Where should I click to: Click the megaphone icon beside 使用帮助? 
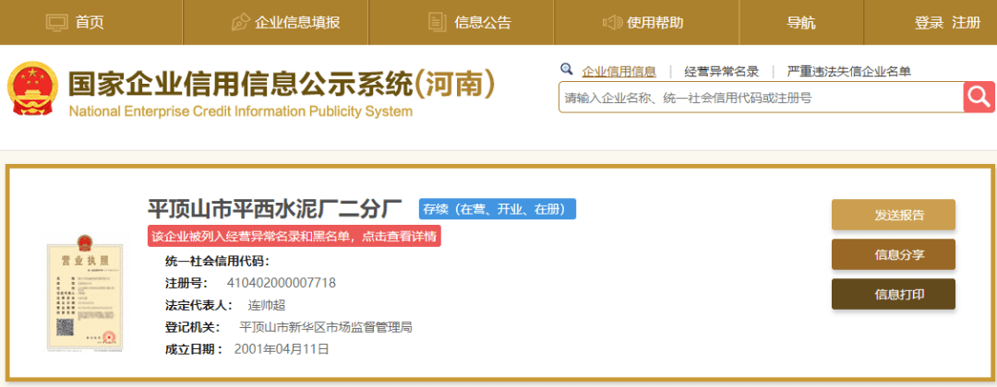[612, 22]
